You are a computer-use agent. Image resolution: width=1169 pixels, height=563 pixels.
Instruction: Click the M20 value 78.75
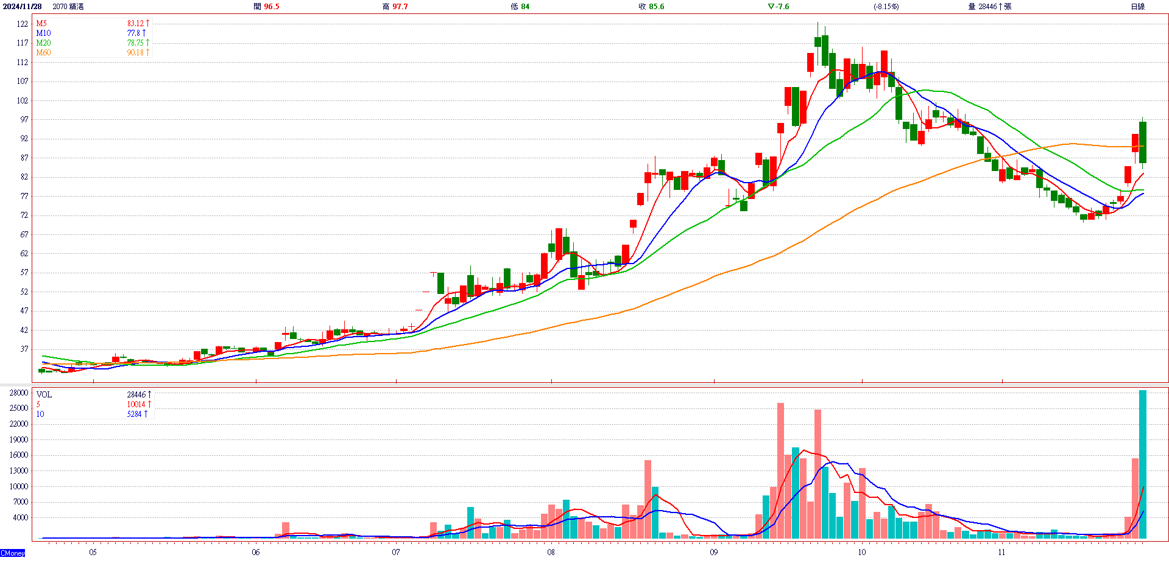pos(138,43)
